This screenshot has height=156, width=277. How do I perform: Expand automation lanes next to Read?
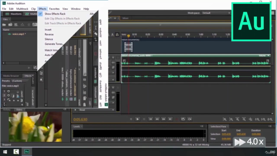point(75,110)
